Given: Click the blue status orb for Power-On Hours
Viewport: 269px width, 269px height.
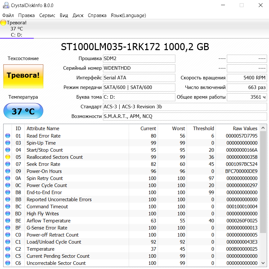Looking at the screenshot, I should 8,171.
